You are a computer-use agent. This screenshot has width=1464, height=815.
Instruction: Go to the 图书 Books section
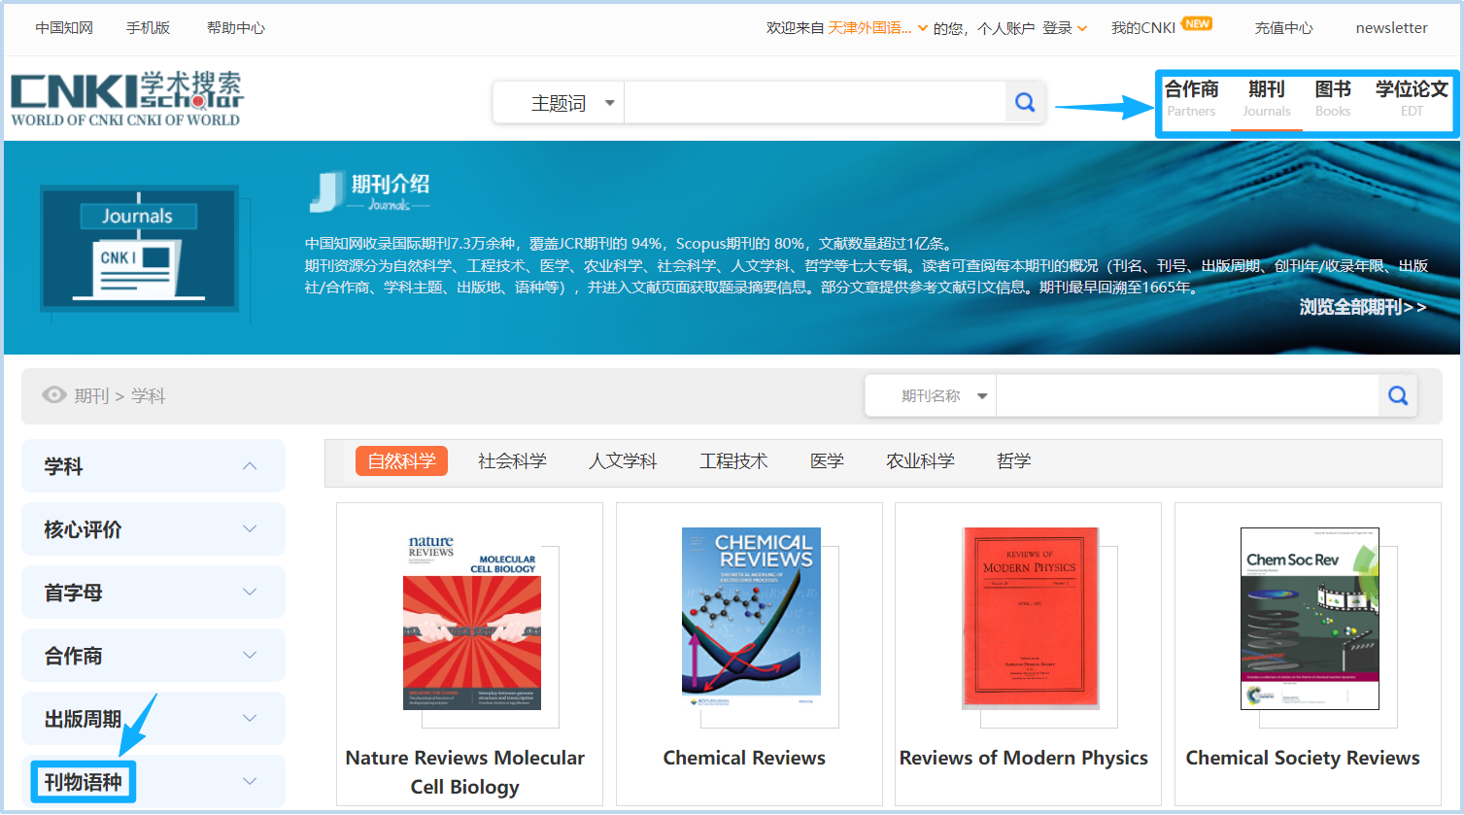pyautogui.click(x=1333, y=98)
